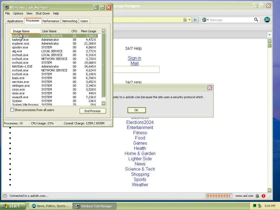280x210 pixels.
Task: Open the search engine selector dropdown
Action: pos(205,20)
